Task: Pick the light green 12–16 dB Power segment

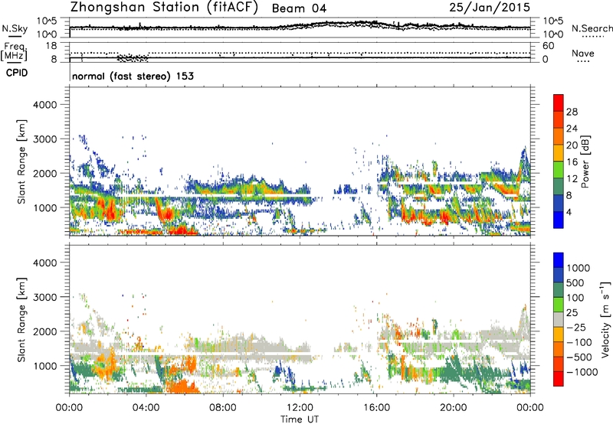Action: (559, 169)
